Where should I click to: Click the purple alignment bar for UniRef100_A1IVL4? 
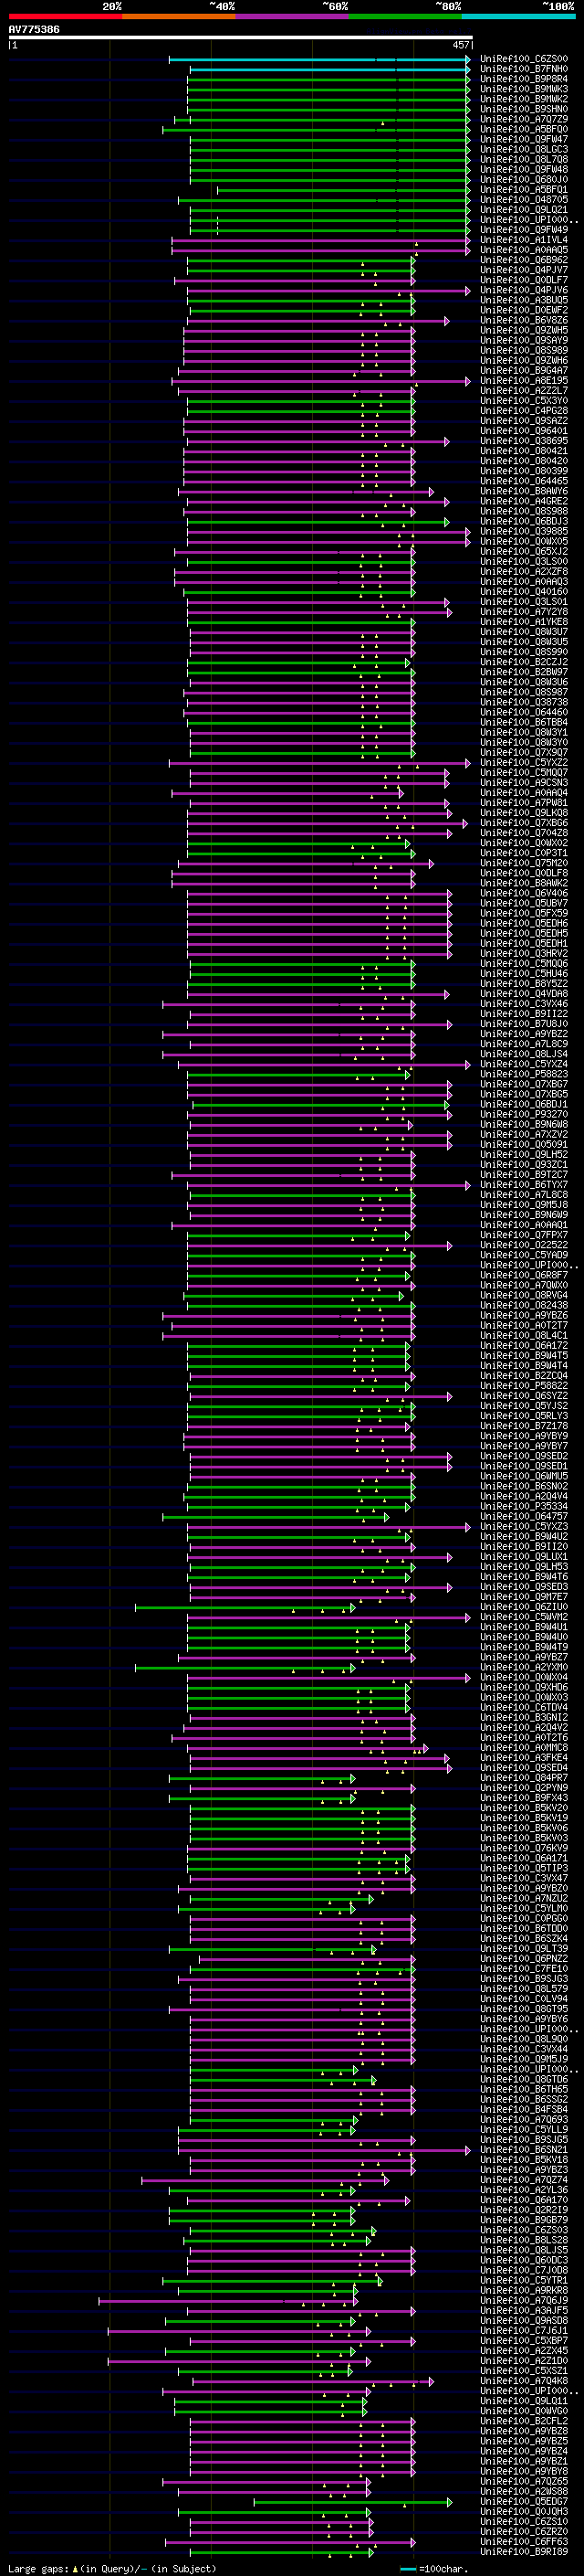tap(320, 240)
